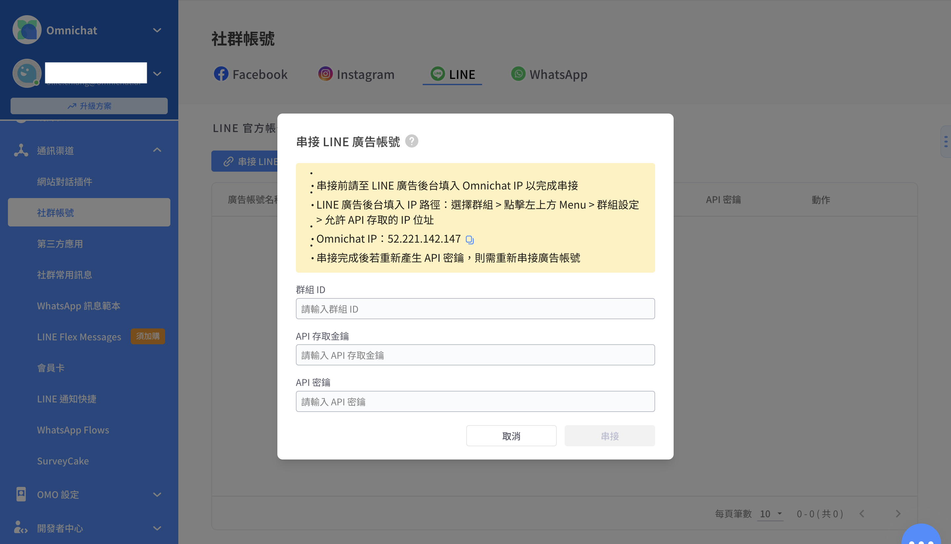Viewport: 951px width, 544px height.
Task: Expand the 開發者中心 menu
Action: pyautogui.click(x=157, y=528)
